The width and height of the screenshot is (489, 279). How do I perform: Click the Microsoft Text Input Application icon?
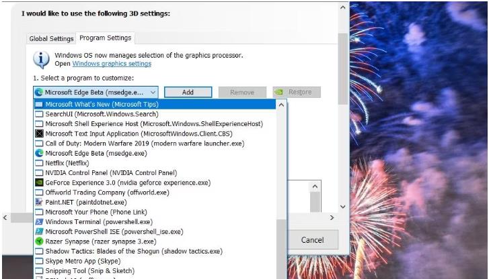pos(39,133)
